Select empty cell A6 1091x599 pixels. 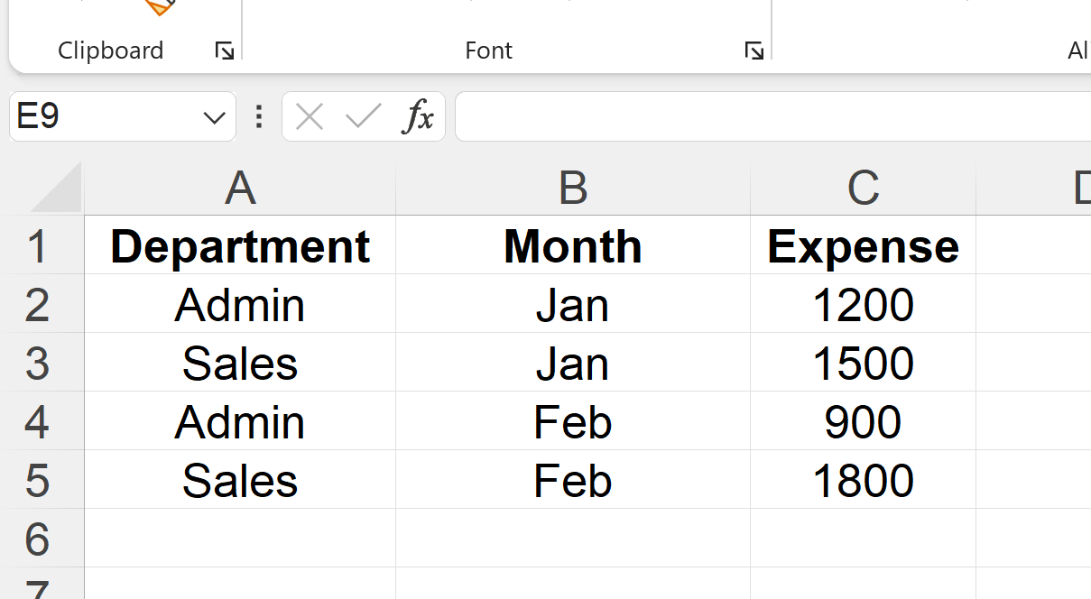pos(240,539)
